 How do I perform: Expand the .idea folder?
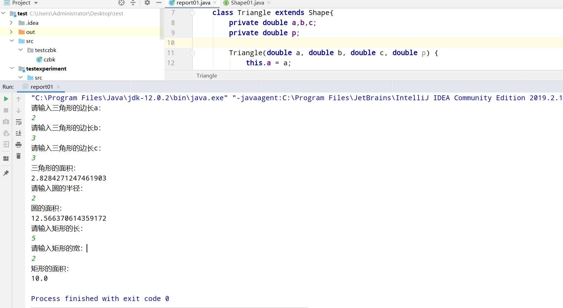coord(11,23)
